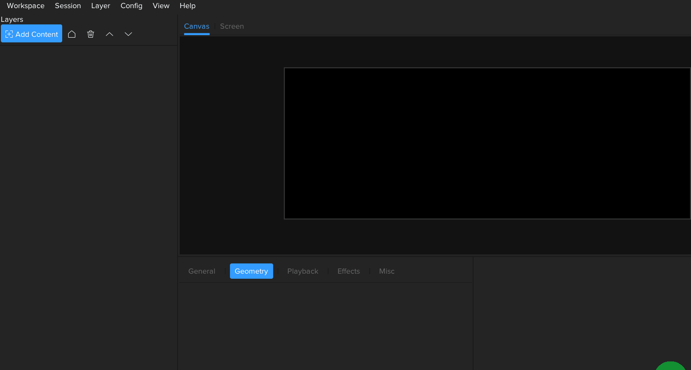Open the Help menu
Viewport: 691px width, 370px height.
[x=187, y=6]
